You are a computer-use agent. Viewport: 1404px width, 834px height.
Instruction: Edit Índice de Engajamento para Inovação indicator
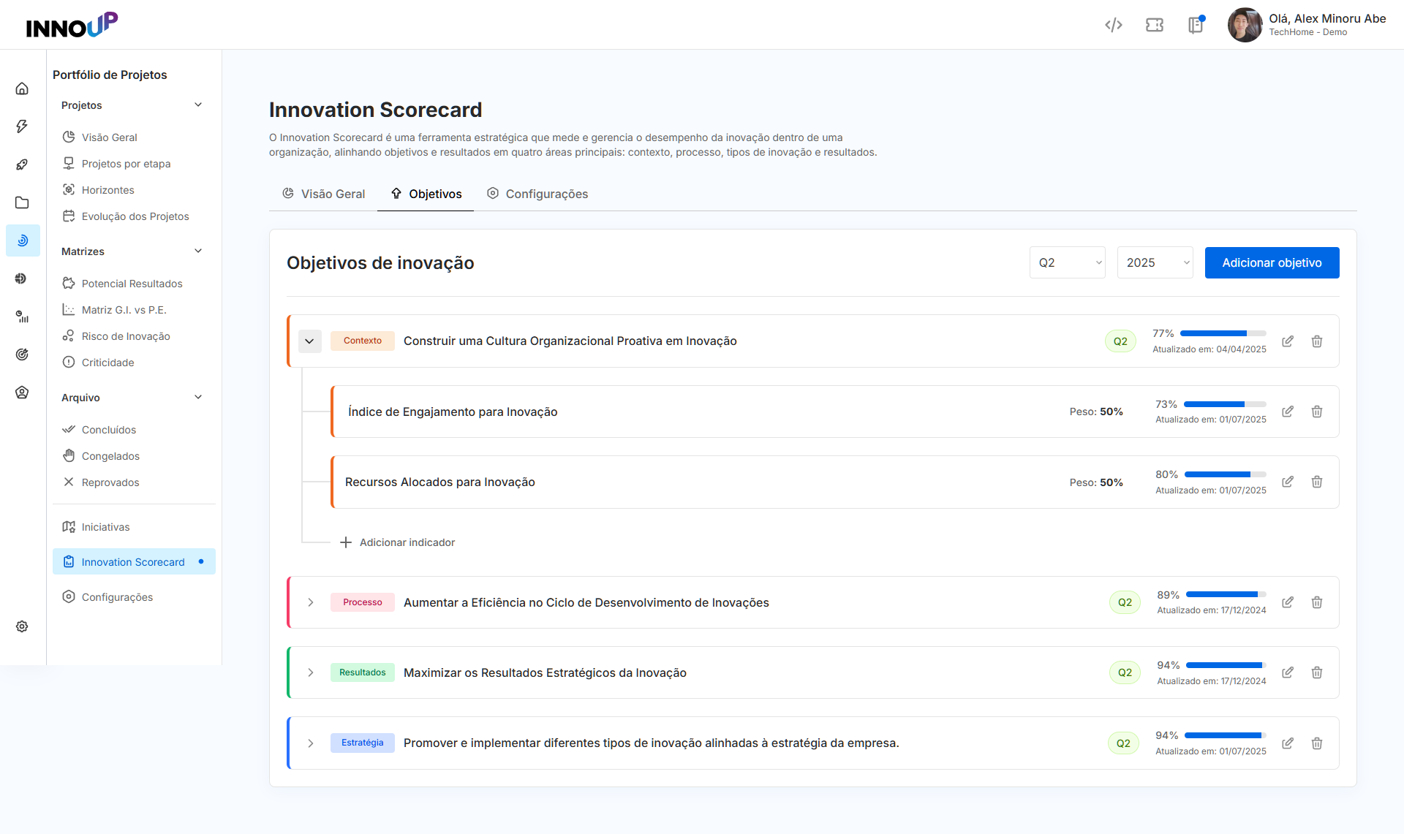click(x=1288, y=412)
